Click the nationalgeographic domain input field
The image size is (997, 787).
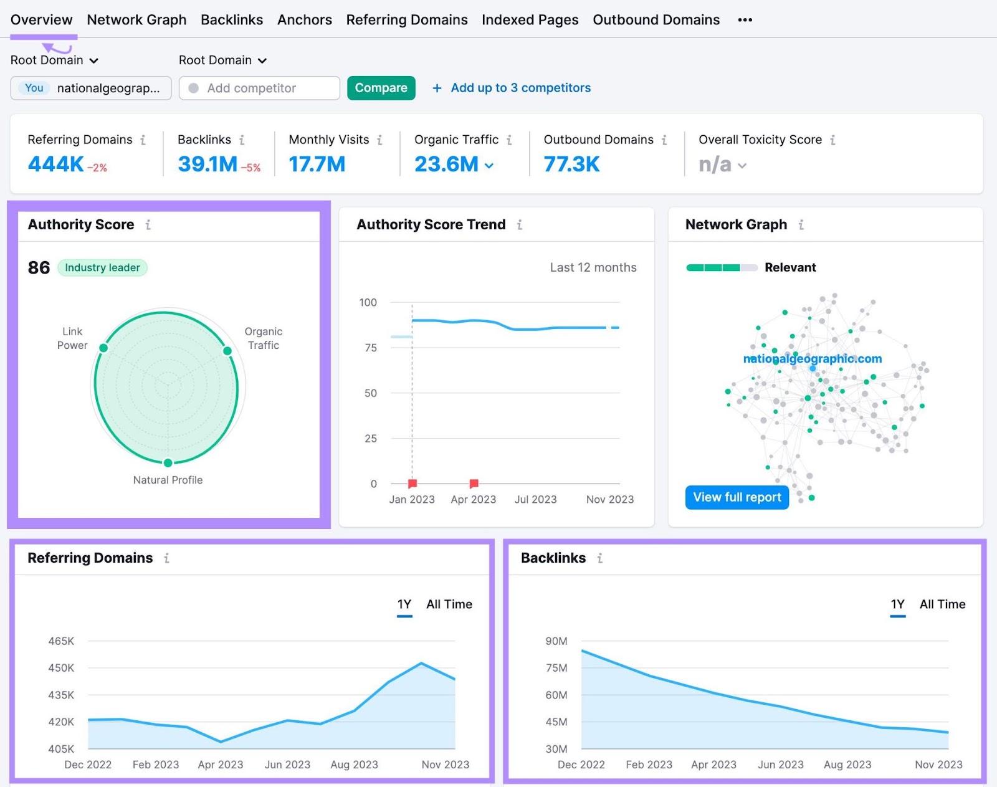point(91,88)
